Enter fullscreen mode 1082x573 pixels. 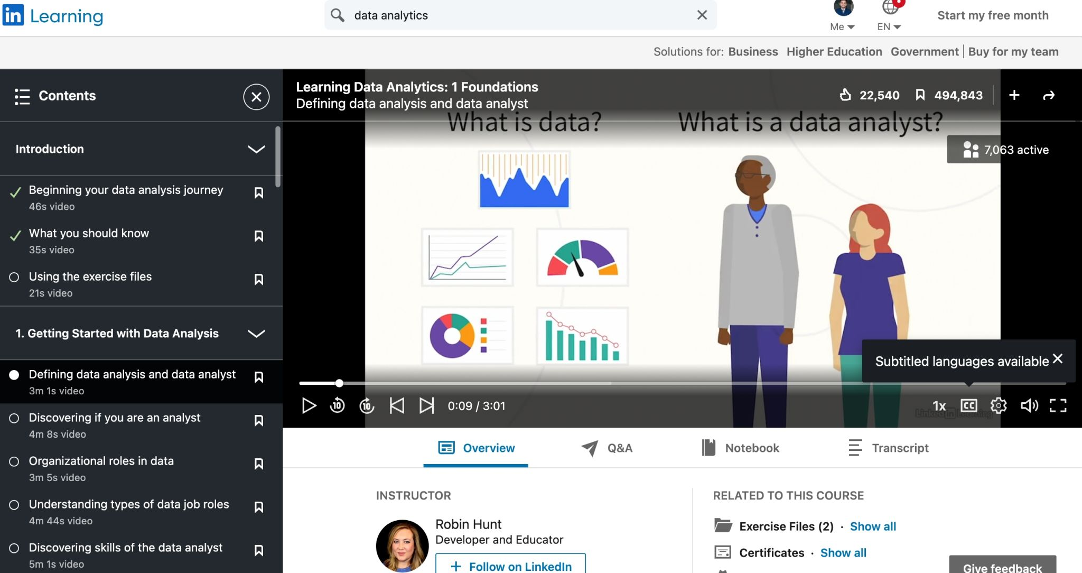(1058, 406)
